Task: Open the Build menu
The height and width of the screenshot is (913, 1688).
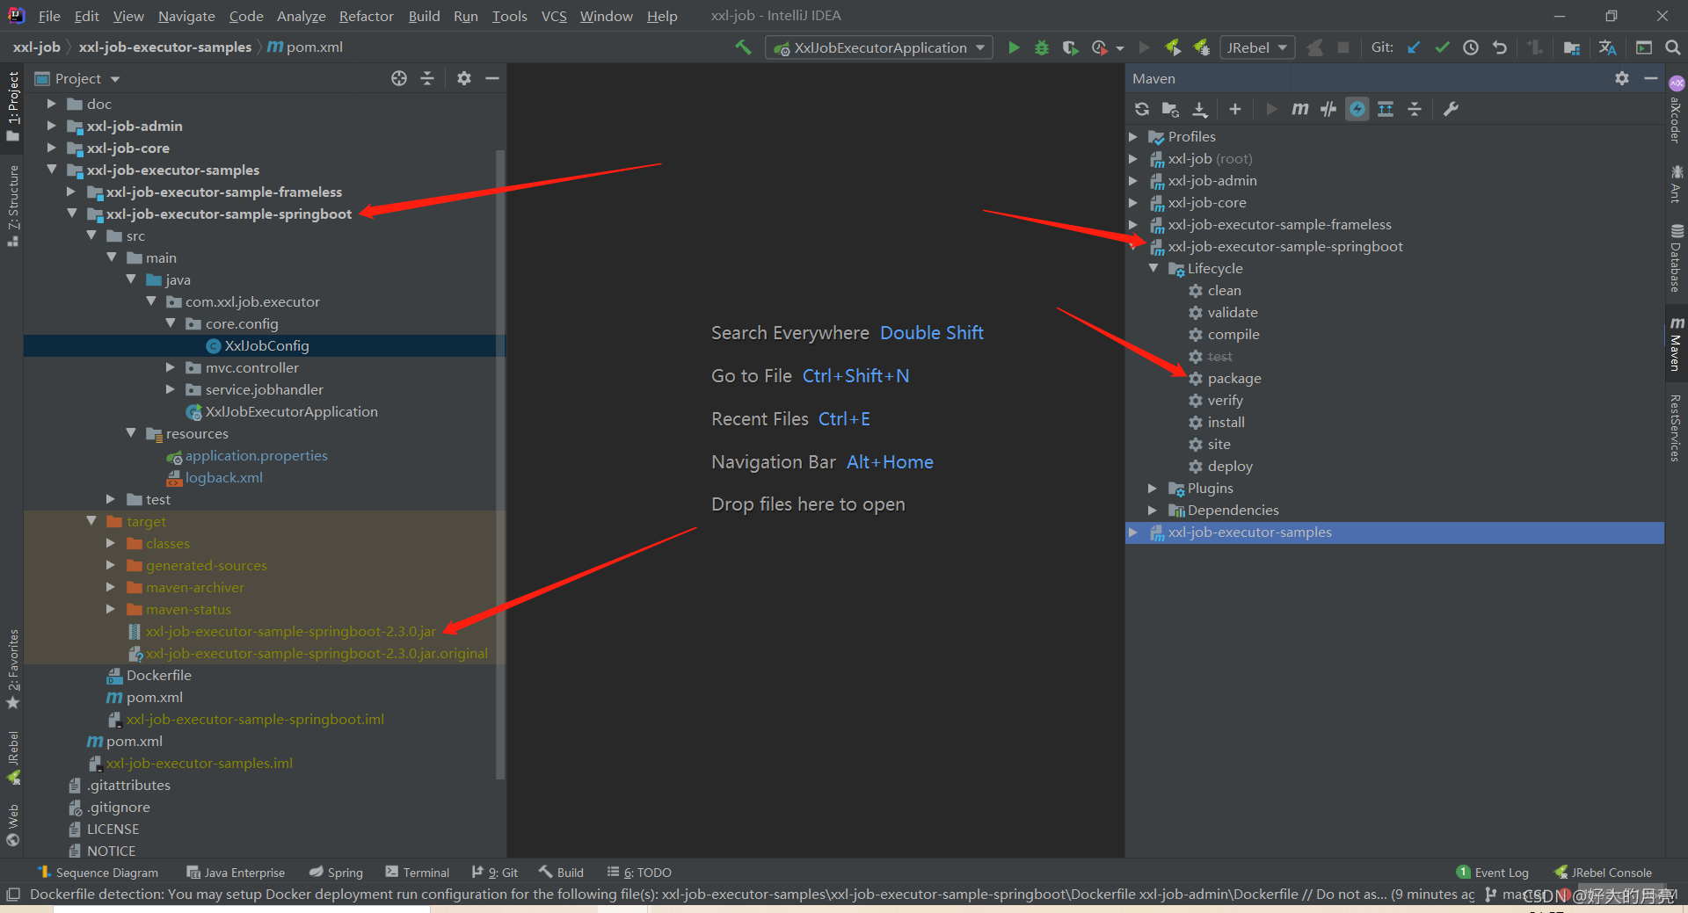Action: tap(424, 16)
